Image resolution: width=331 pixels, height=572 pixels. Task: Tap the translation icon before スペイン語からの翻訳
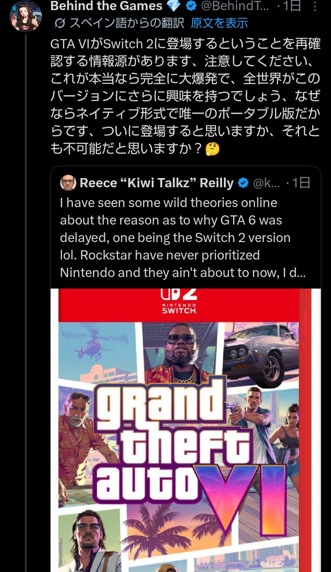pyautogui.click(x=59, y=23)
